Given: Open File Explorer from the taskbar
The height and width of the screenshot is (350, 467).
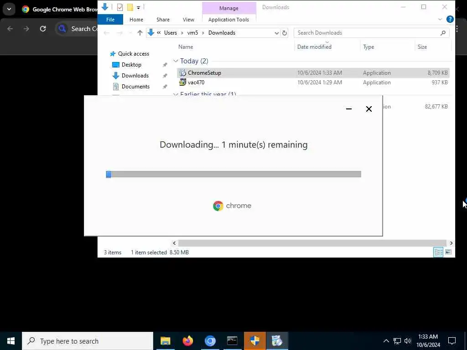Looking at the screenshot, I should tap(165, 341).
